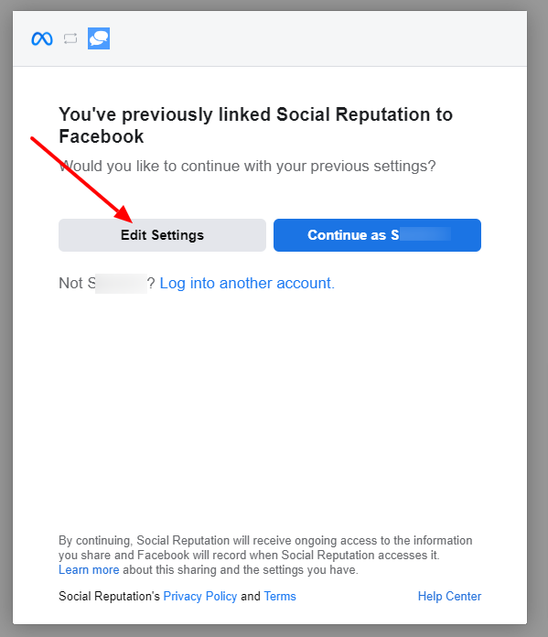Click the By continuing disclaimer paragraph

coord(265,555)
